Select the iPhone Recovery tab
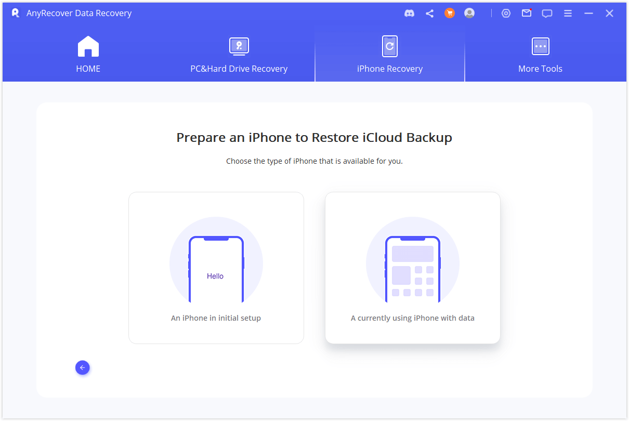 [389, 55]
